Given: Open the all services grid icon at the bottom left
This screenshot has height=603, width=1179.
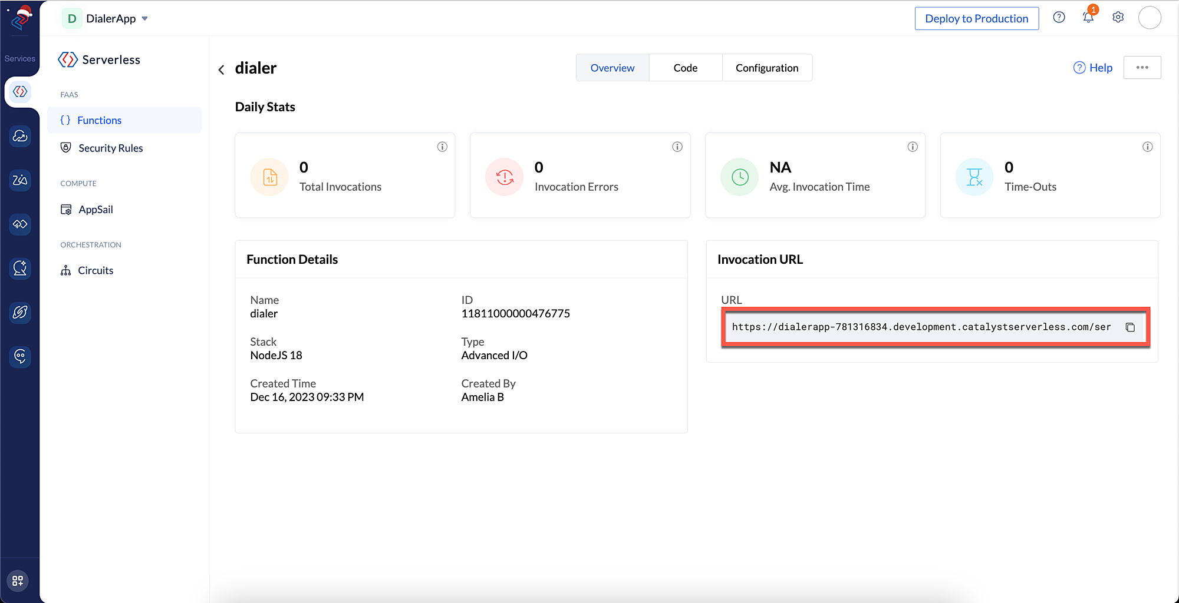Looking at the screenshot, I should click(18, 581).
